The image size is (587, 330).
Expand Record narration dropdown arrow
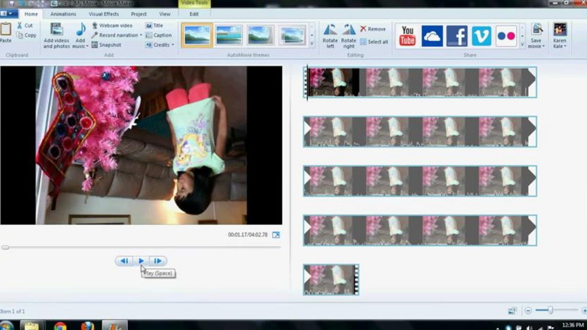click(x=141, y=35)
